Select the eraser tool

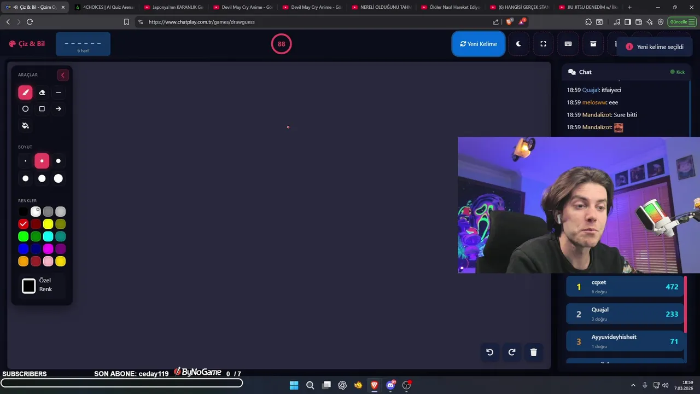[42, 92]
